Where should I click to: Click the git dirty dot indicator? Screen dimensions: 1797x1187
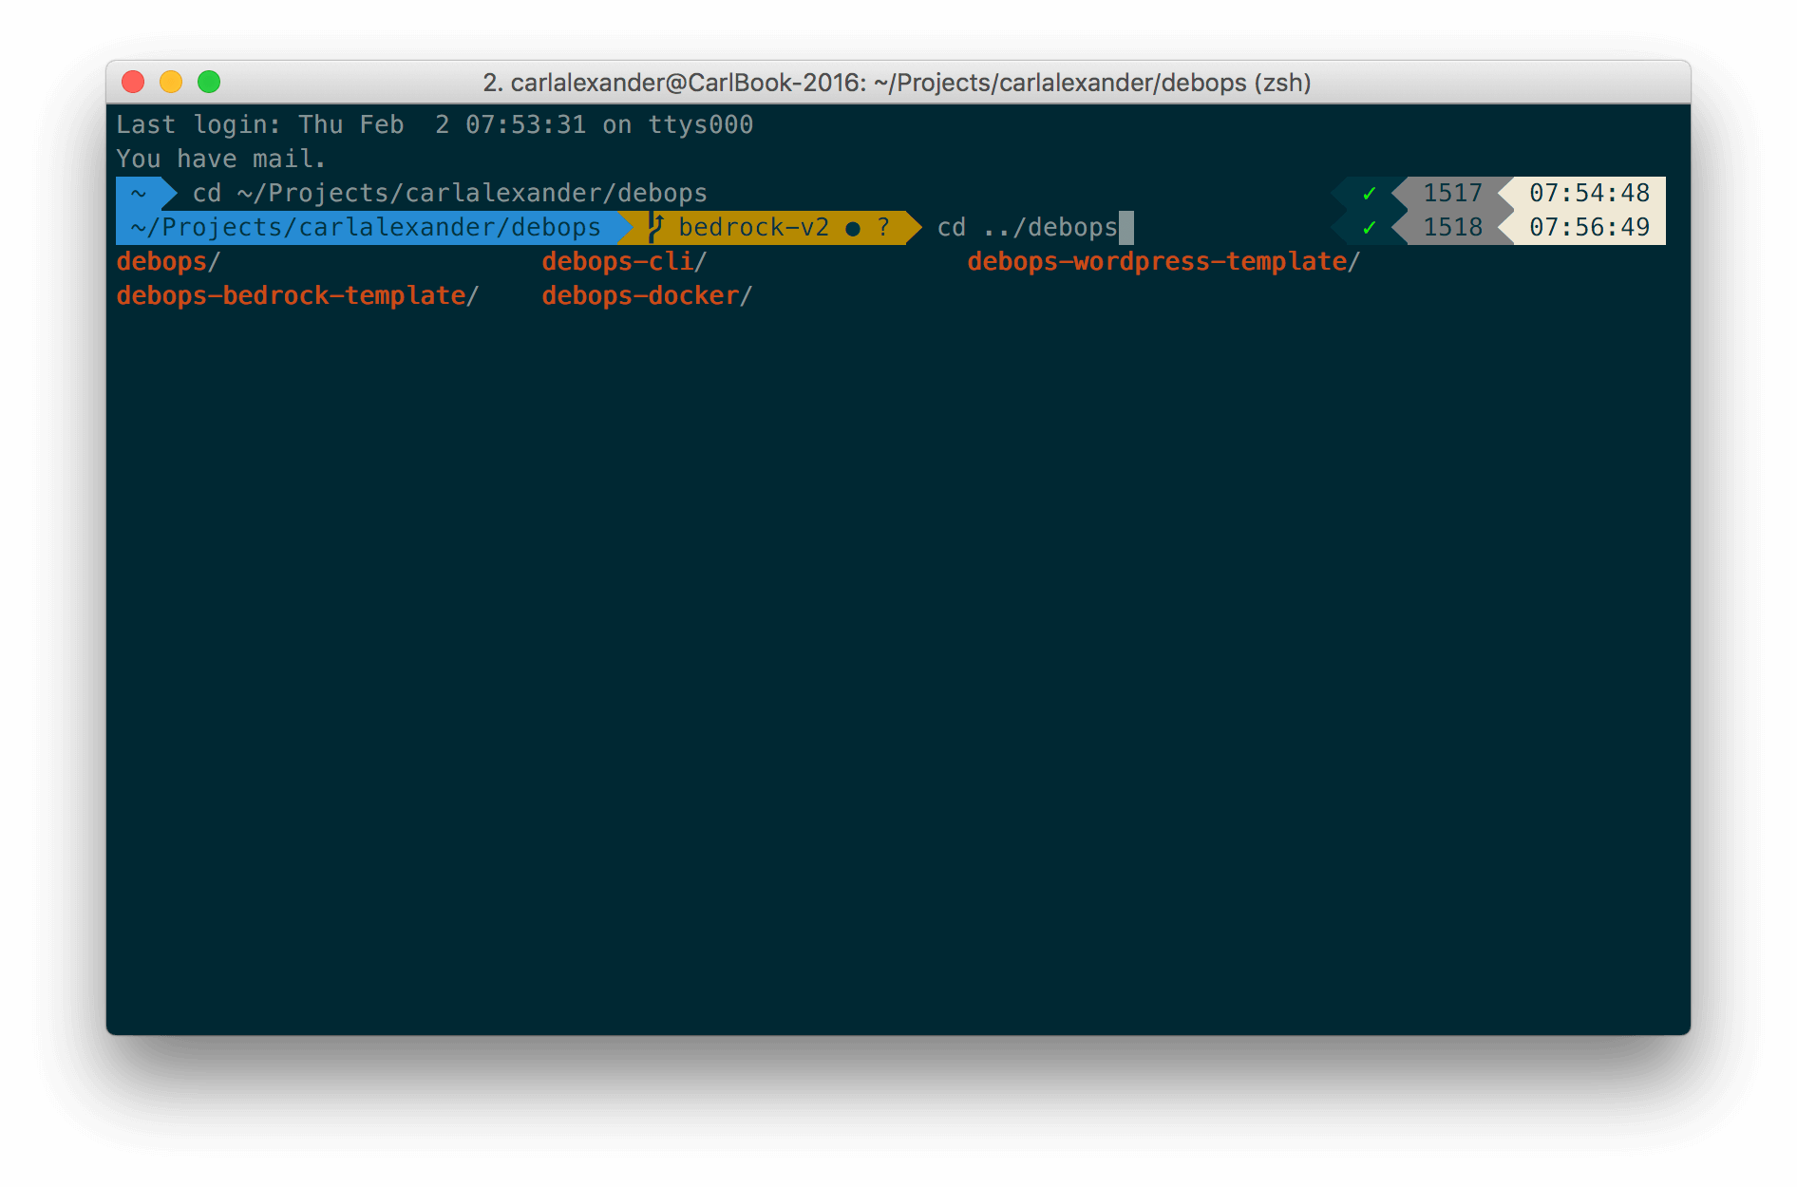click(852, 229)
